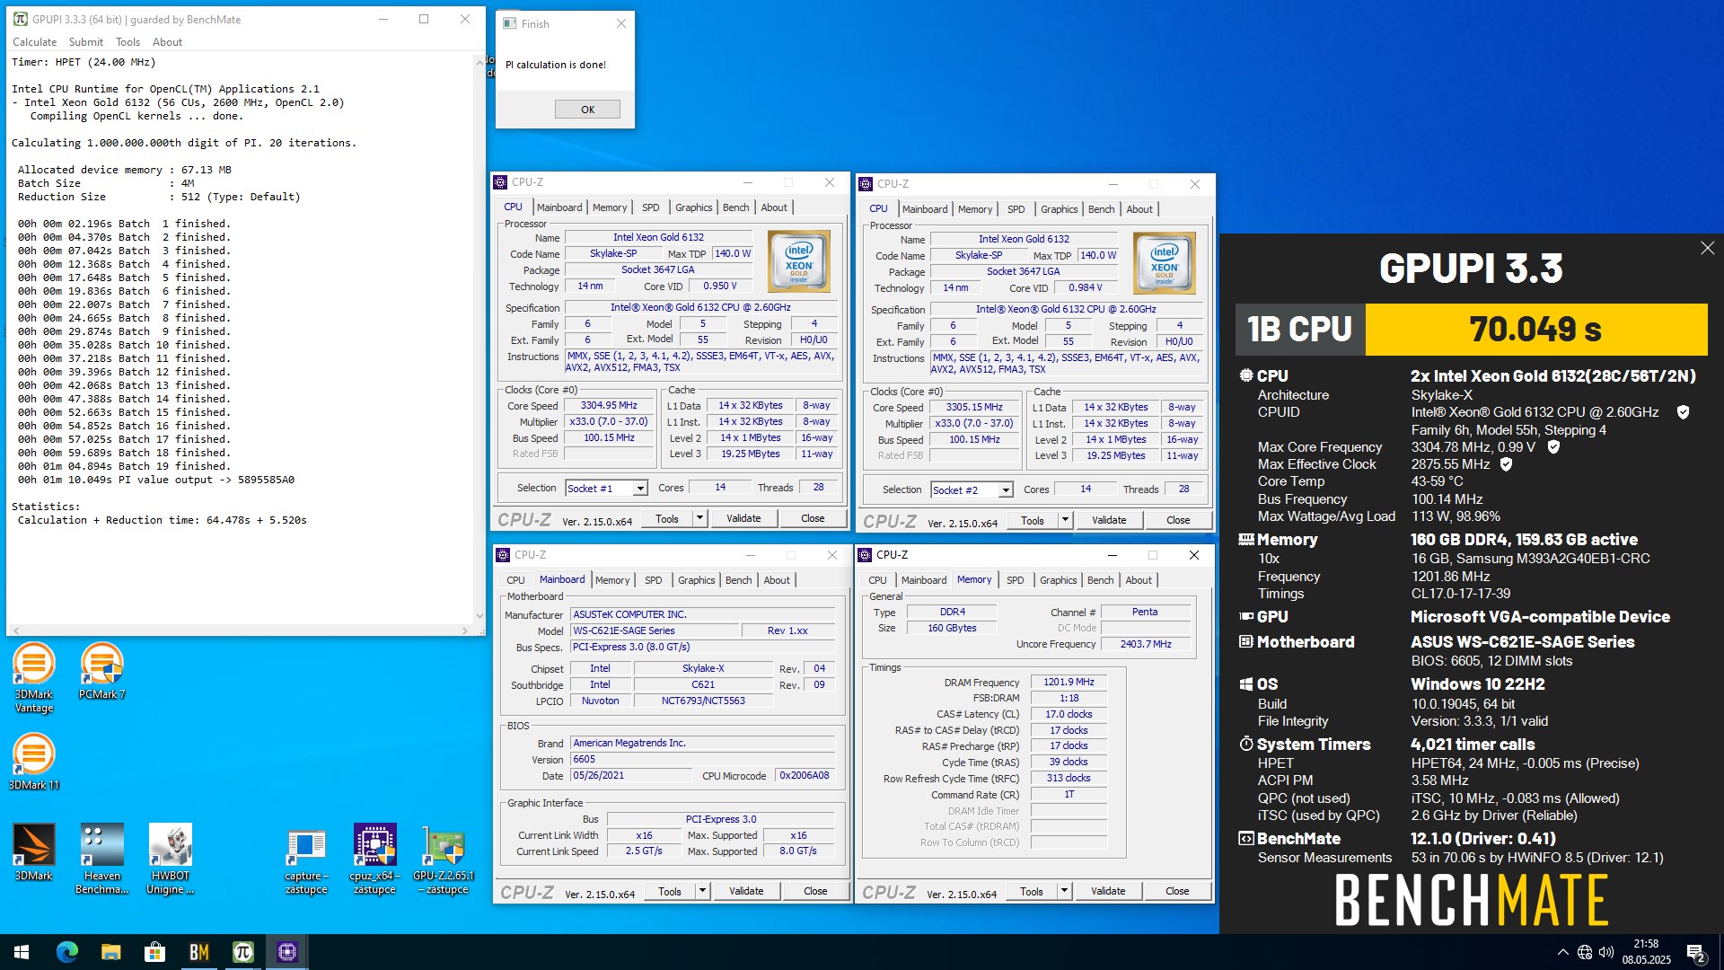The width and height of the screenshot is (1724, 970).
Task: Open the Socket #1 selection dropdown
Action: [640, 489]
